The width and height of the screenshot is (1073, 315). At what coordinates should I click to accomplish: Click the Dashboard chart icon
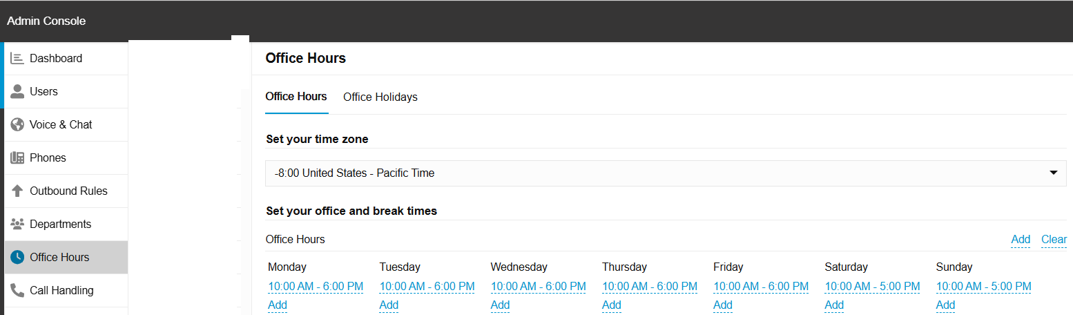[x=17, y=59]
